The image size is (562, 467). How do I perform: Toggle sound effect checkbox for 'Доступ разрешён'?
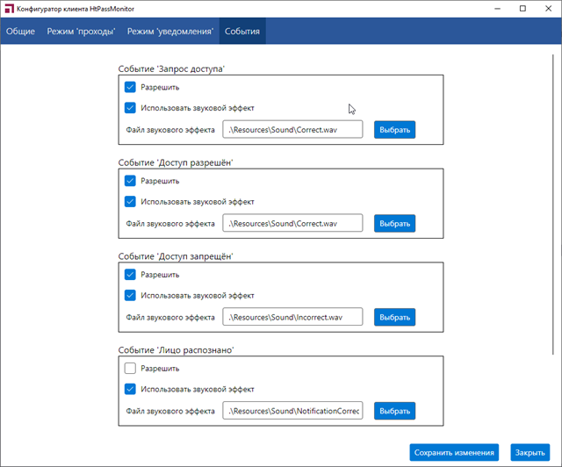coord(130,202)
